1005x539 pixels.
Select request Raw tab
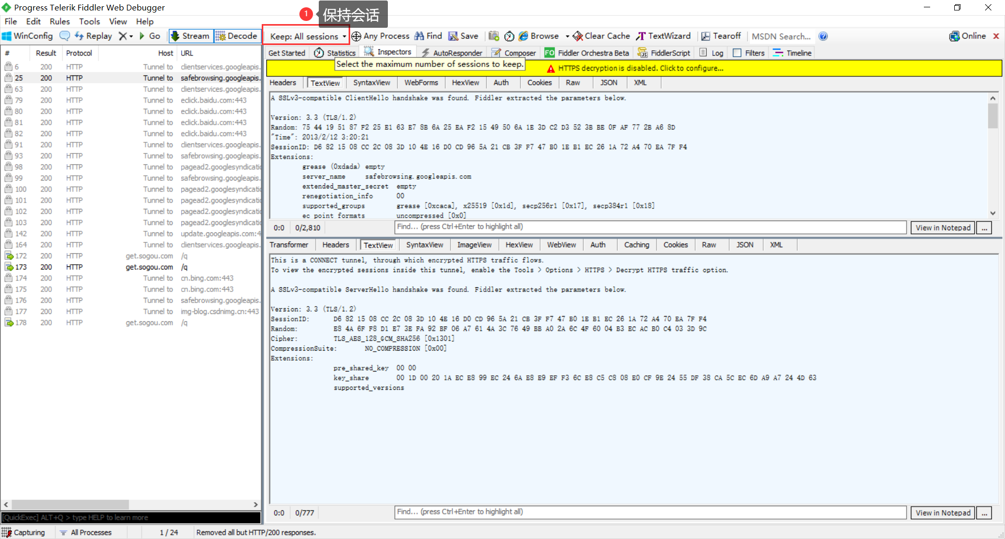coord(573,83)
